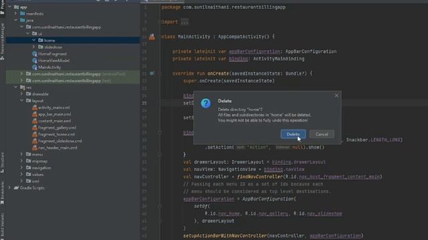
Task: Expand the drawable folder
Action: 21,94
